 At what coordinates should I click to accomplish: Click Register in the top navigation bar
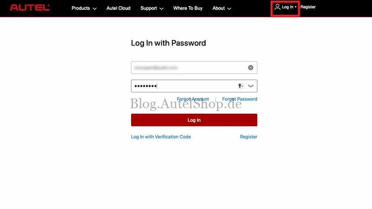[308, 7]
